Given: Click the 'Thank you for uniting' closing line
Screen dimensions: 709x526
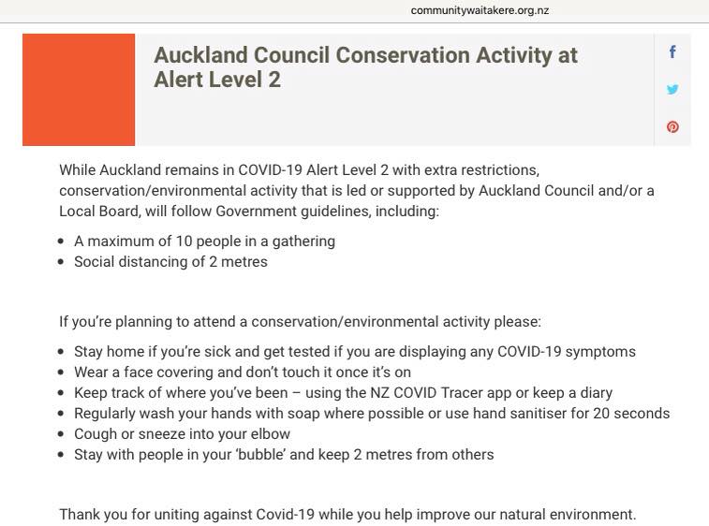Looking at the screenshot, I should tap(347, 514).
